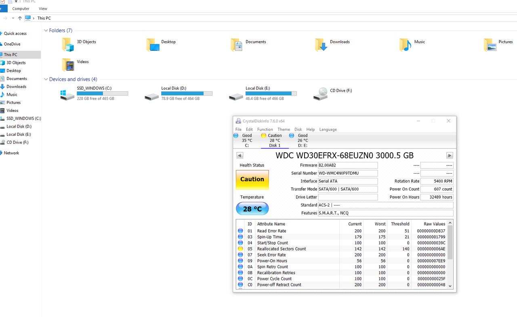Click the Firmware field 82.00A82
The image size is (517, 317).
click(348, 165)
